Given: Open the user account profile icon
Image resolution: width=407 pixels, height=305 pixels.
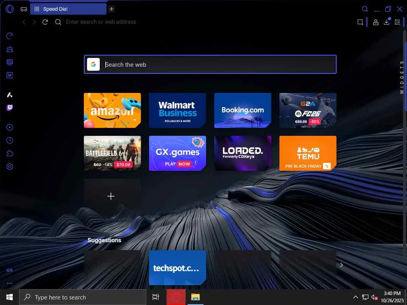Looking at the screenshot, I should click(x=375, y=22).
